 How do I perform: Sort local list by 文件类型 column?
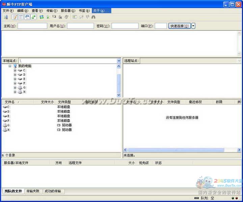click(x=69, y=102)
